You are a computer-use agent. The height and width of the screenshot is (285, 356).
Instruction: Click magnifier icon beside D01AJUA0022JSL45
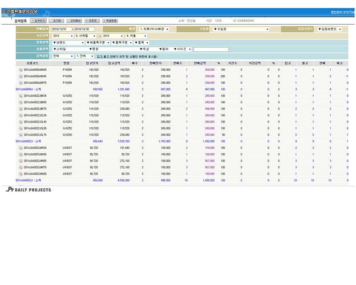(x=20, y=122)
